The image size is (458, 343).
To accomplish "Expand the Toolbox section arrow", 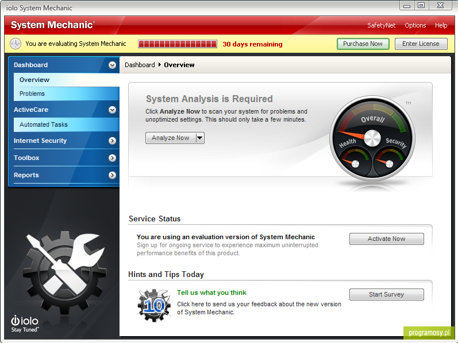I will tap(112, 158).
